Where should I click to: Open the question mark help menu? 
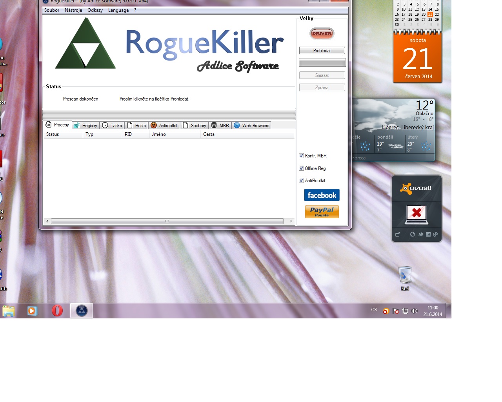135,10
